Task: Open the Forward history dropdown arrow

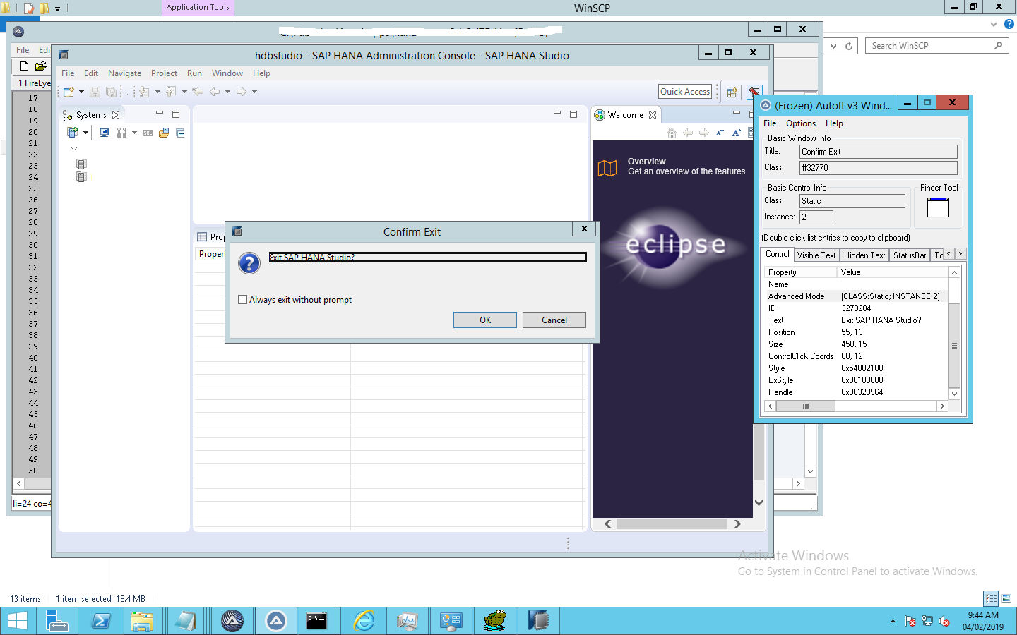Action: [x=254, y=92]
